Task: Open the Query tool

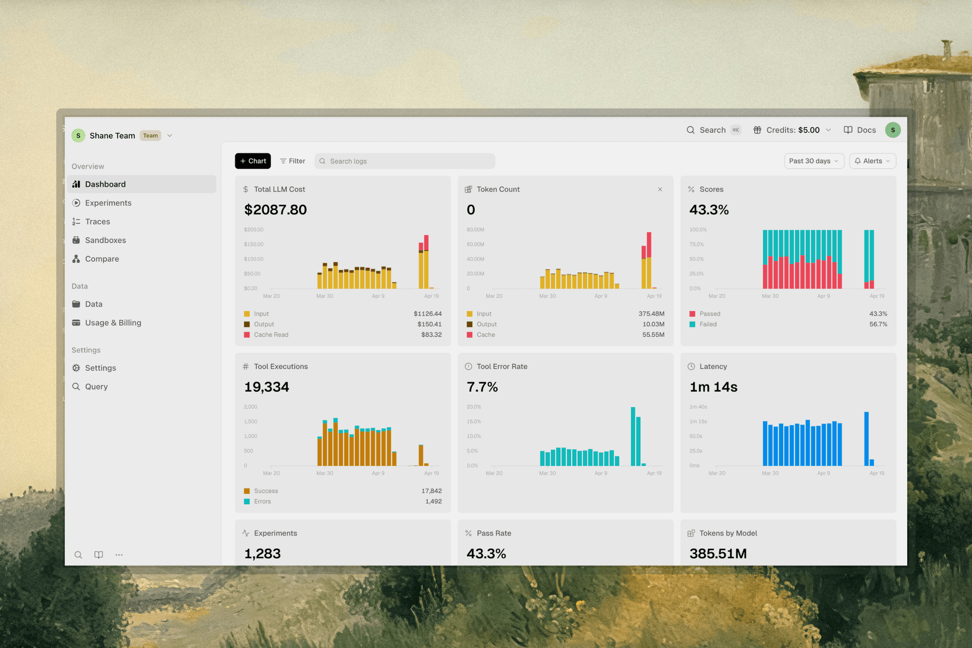Action: (x=96, y=386)
